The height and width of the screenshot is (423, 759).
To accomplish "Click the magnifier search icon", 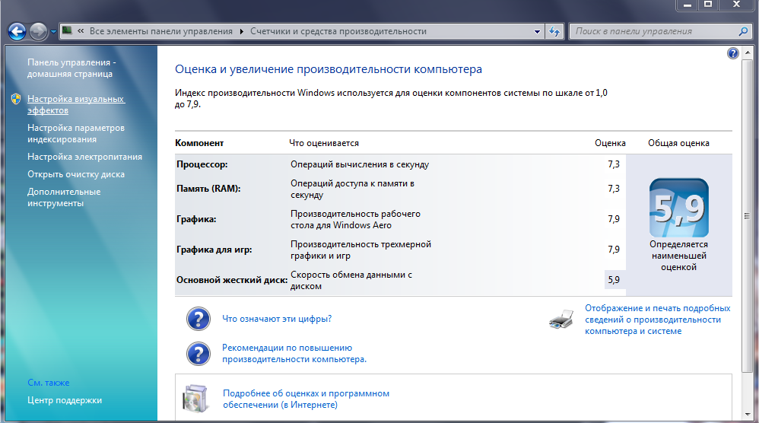I will tap(744, 31).
